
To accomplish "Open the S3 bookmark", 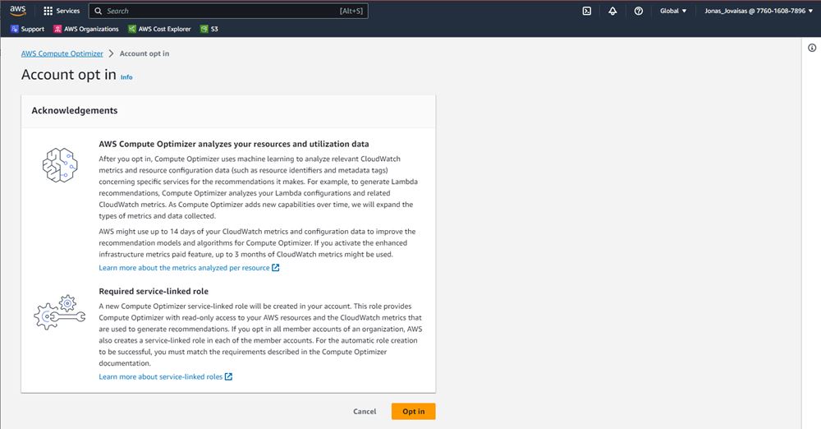I will (209, 29).
